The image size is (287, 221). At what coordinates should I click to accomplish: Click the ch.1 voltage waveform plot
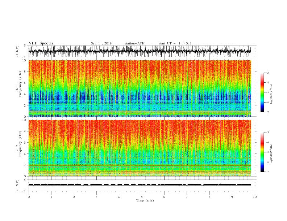(140, 51)
